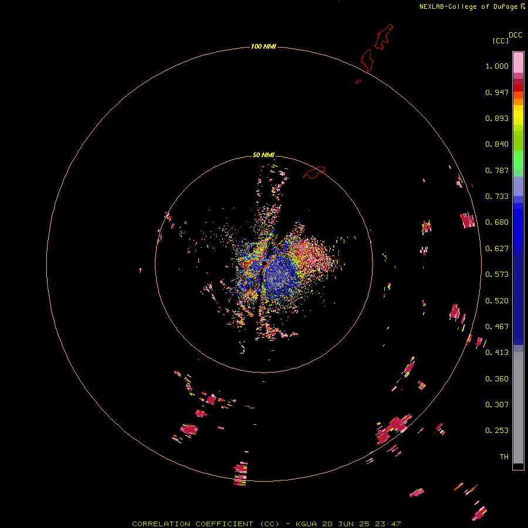
Task: Click the topmost red island outline
Action: pyautogui.click(x=384, y=37)
